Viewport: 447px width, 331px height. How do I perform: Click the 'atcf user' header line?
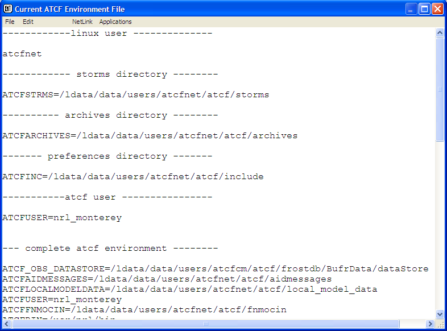click(107, 197)
